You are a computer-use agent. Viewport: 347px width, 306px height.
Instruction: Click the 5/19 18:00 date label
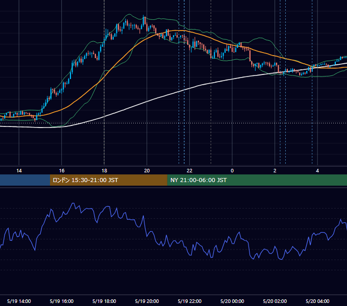[104, 301]
